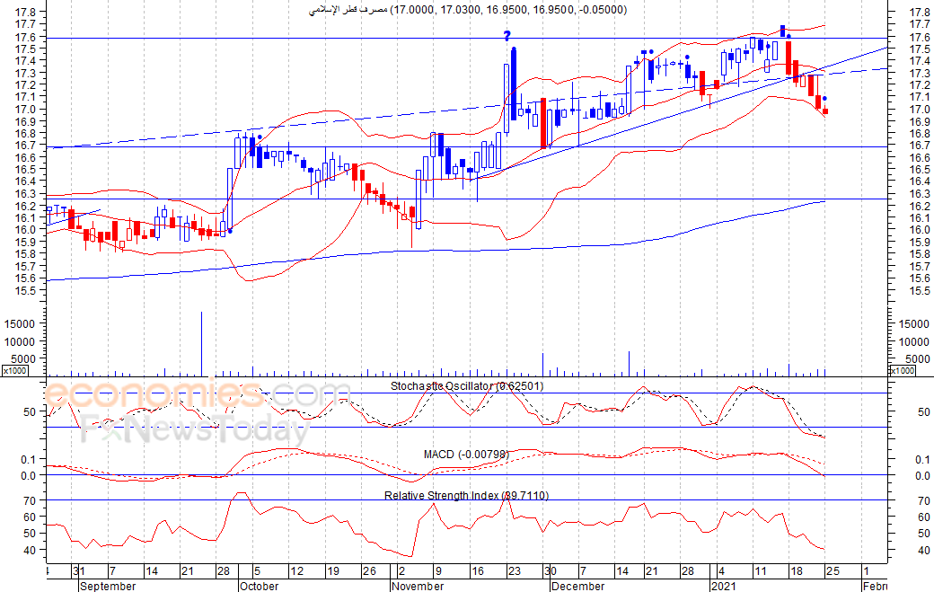
Task: Click the October month label
Action: pyautogui.click(x=260, y=586)
